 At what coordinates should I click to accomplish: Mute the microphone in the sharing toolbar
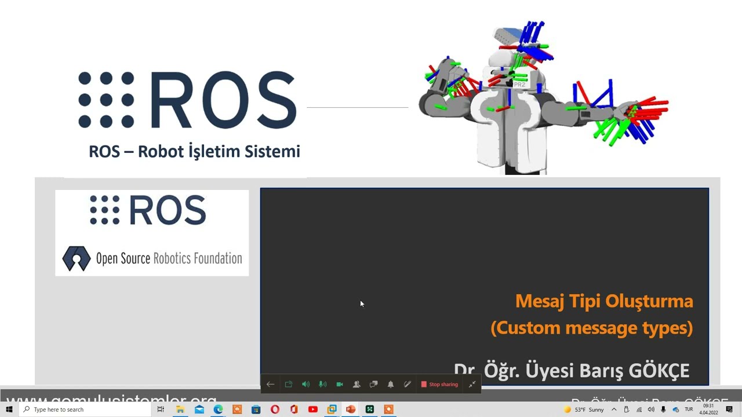pyautogui.click(x=322, y=384)
